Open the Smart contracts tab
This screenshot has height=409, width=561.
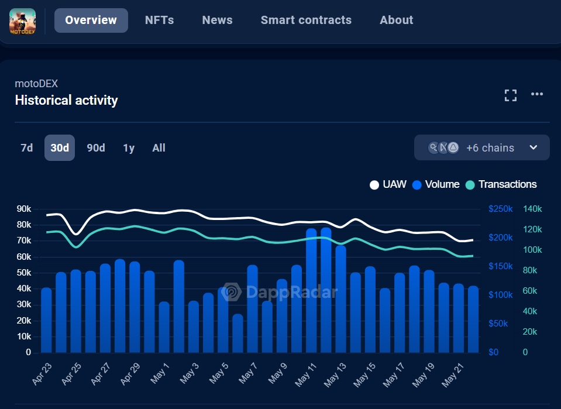click(306, 20)
